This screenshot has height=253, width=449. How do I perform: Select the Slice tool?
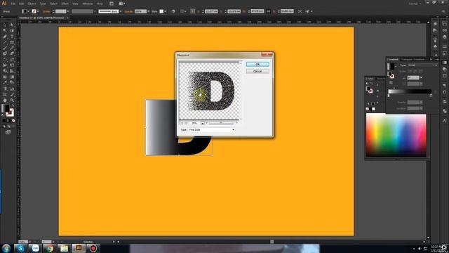coord(12,94)
